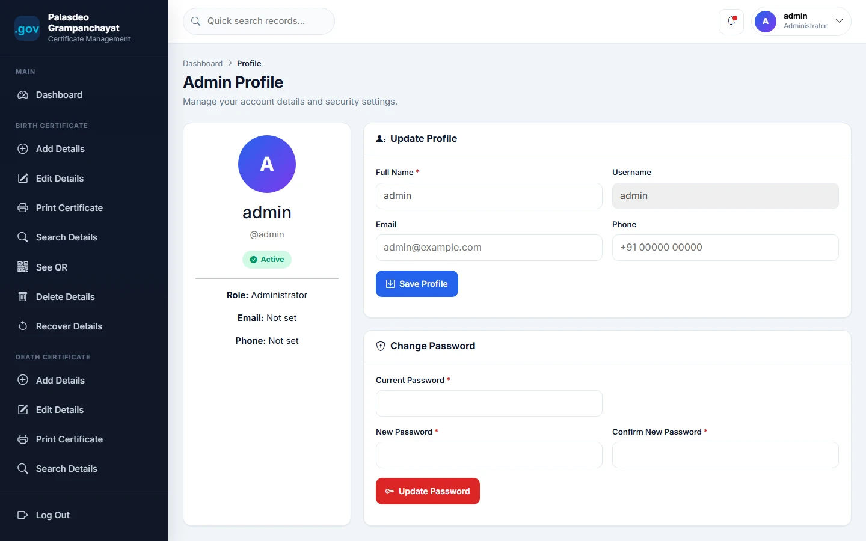Image resolution: width=866 pixels, height=541 pixels.
Task: Open Death Certificate Search Details
Action: [x=84, y=469]
